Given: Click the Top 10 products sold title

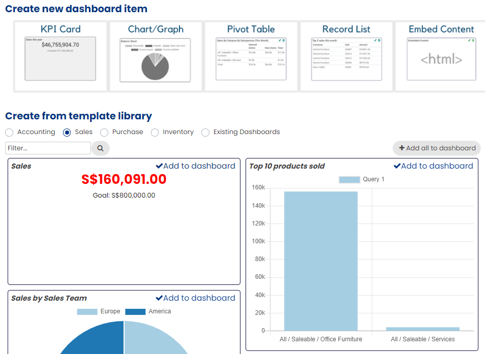Looking at the screenshot, I should (287, 166).
